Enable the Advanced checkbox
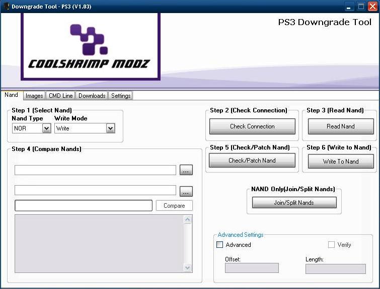Image resolution: width=380 pixels, height=289 pixels. click(219, 244)
